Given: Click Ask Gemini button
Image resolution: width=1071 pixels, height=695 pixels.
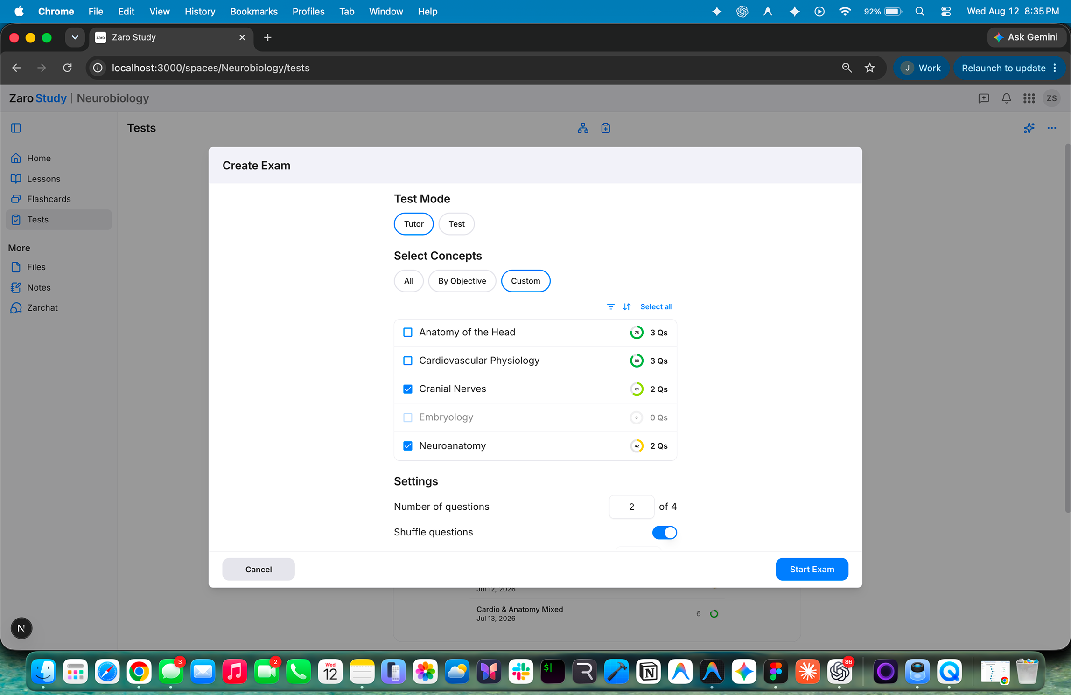Looking at the screenshot, I should [x=1026, y=37].
